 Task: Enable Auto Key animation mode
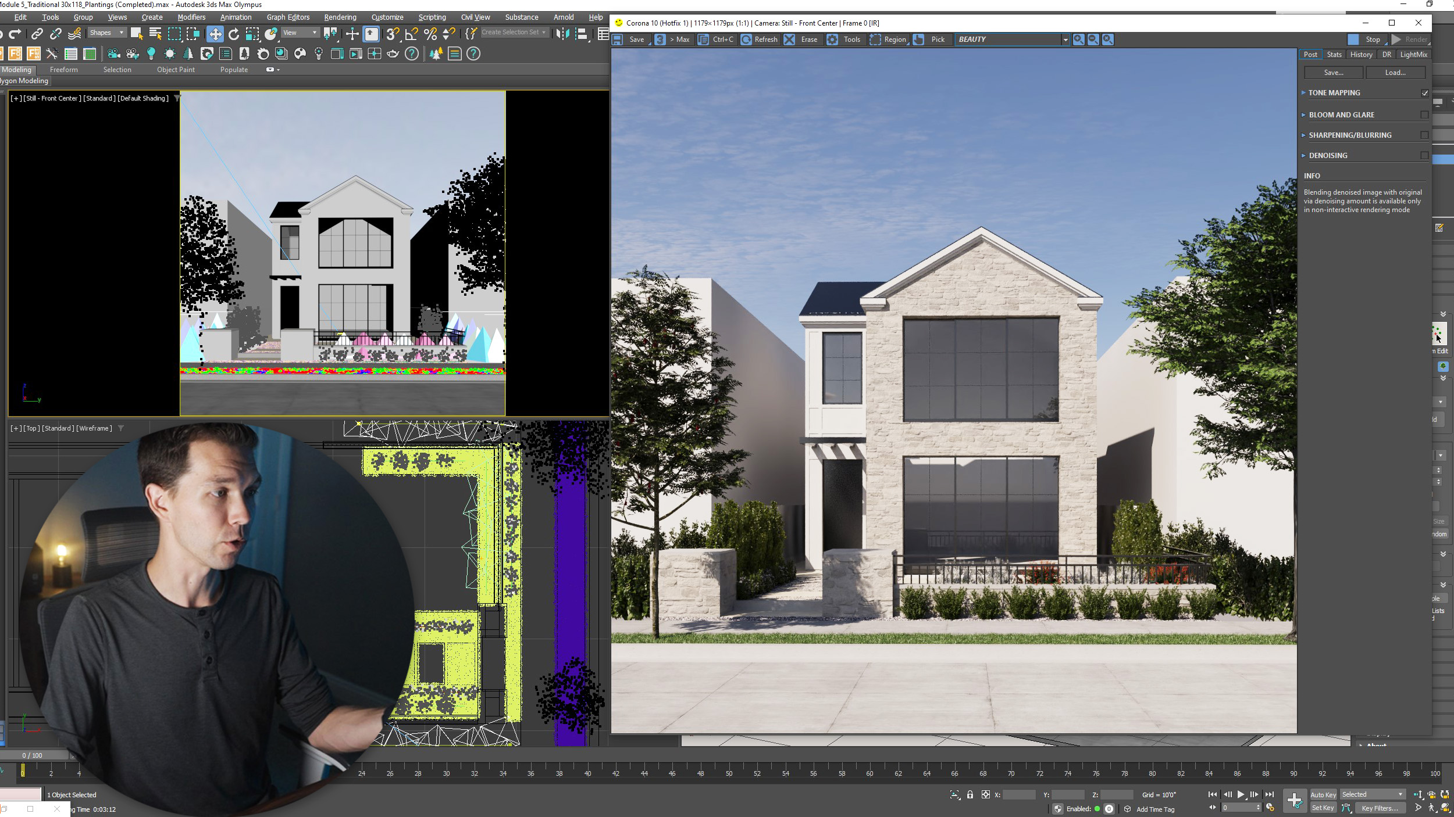click(x=1323, y=794)
